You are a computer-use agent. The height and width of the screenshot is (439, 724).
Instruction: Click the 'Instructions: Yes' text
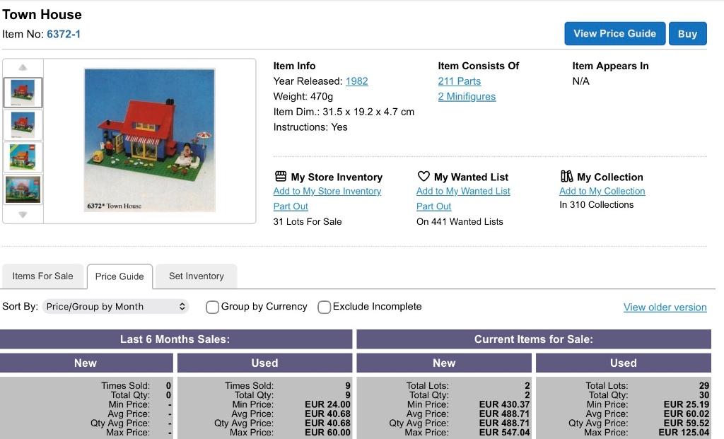pyautogui.click(x=310, y=127)
